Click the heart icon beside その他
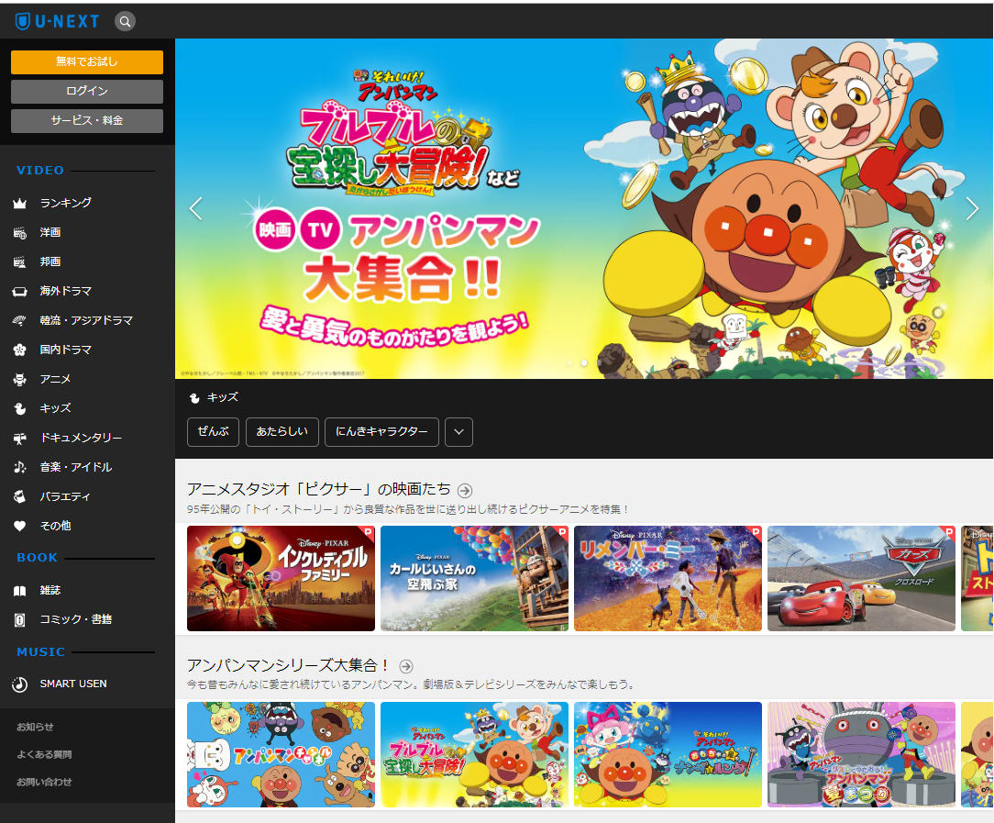 click(x=19, y=527)
